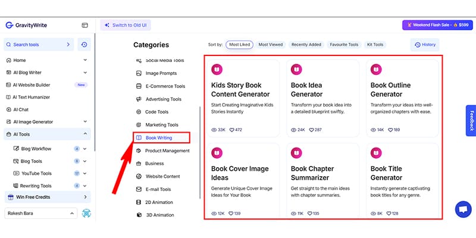The width and height of the screenshot is (476, 238).
Task: Like the Book Title Generator heart
Action: 389,214
